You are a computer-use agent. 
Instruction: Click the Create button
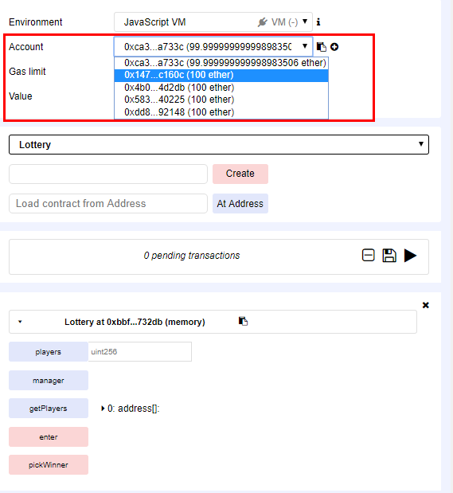(x=240, y=174)
